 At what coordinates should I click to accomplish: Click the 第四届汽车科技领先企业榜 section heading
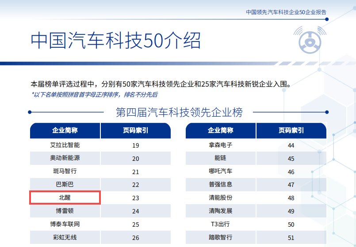(x=179, y=112)
